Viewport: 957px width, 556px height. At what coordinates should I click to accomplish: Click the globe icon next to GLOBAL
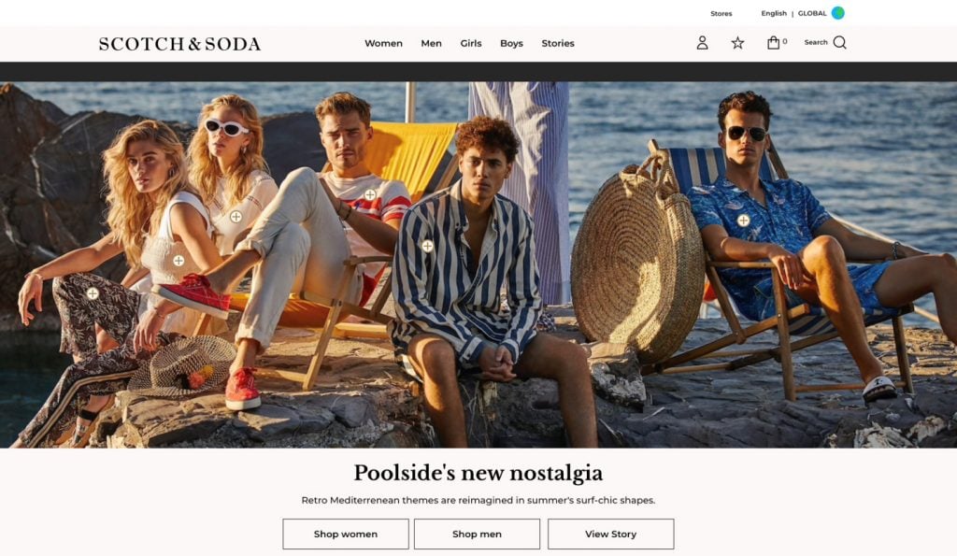point(838,13)
